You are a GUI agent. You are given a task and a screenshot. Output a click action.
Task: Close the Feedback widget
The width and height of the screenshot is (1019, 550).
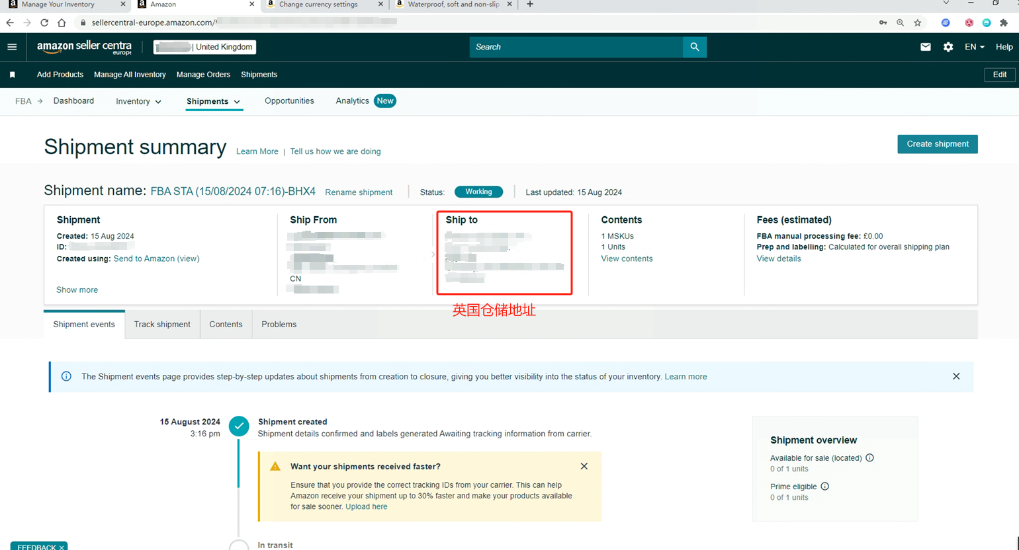point(62,547)
